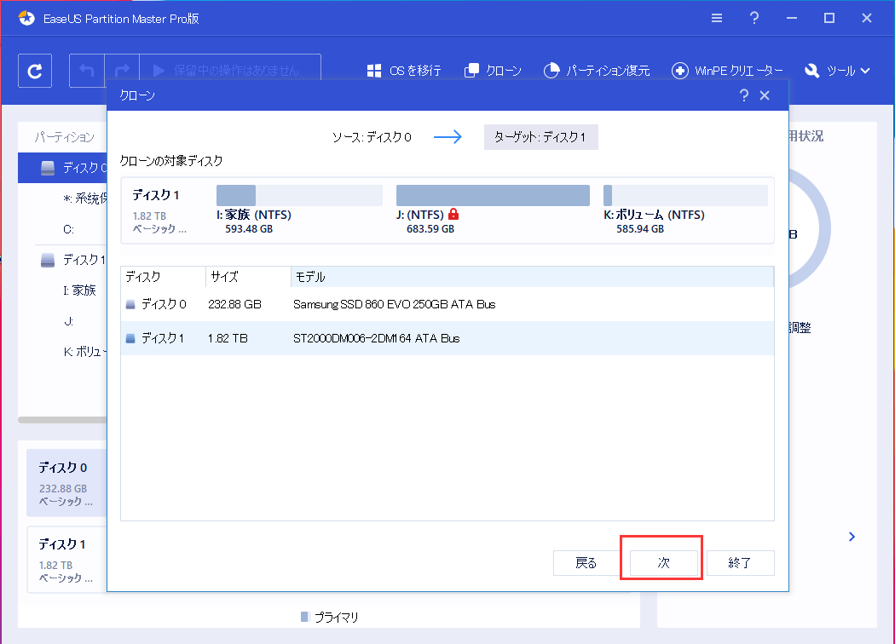Click the 終了 (Exit) button
The width and height of the screenshot is (895, 644).
pyautogui.click(x=741, y=563)
